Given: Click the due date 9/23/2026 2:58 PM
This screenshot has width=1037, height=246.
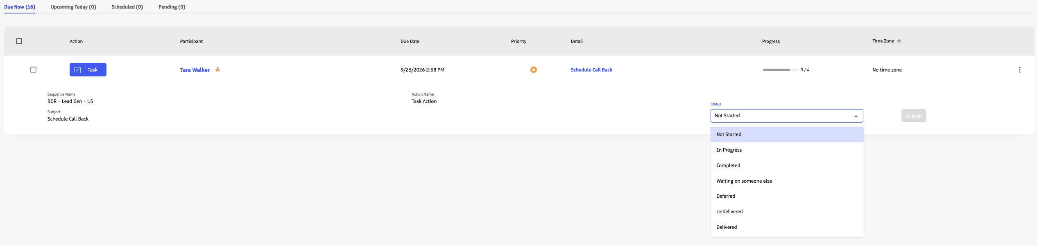Looking at the screenshot, I should [x=422, y=70].
